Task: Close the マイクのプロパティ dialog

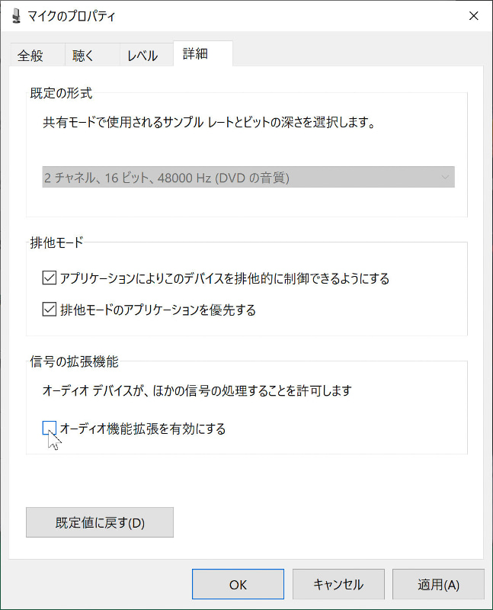Action: 474,15
